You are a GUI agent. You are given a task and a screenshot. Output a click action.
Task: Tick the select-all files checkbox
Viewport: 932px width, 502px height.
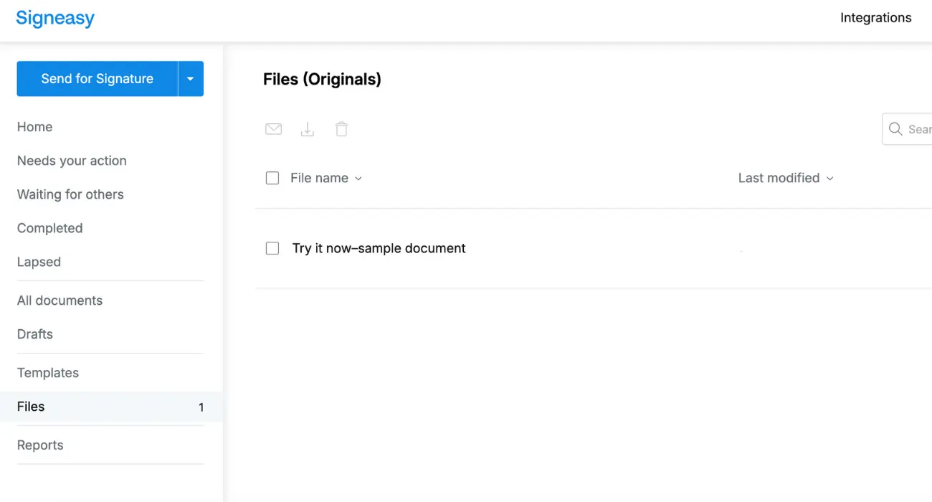coord(272,178)
